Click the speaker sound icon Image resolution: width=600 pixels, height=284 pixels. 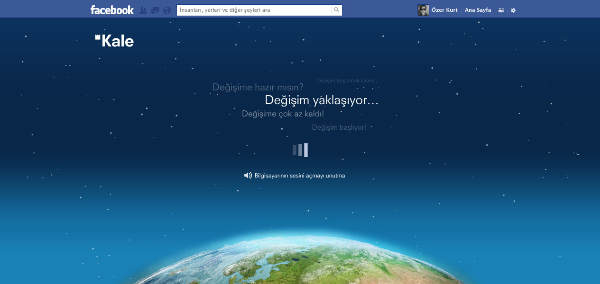248,176
